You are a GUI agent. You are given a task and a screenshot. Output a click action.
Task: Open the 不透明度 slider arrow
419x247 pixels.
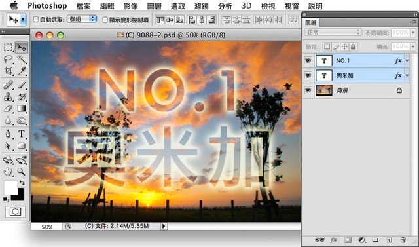(x=413, y=33)
